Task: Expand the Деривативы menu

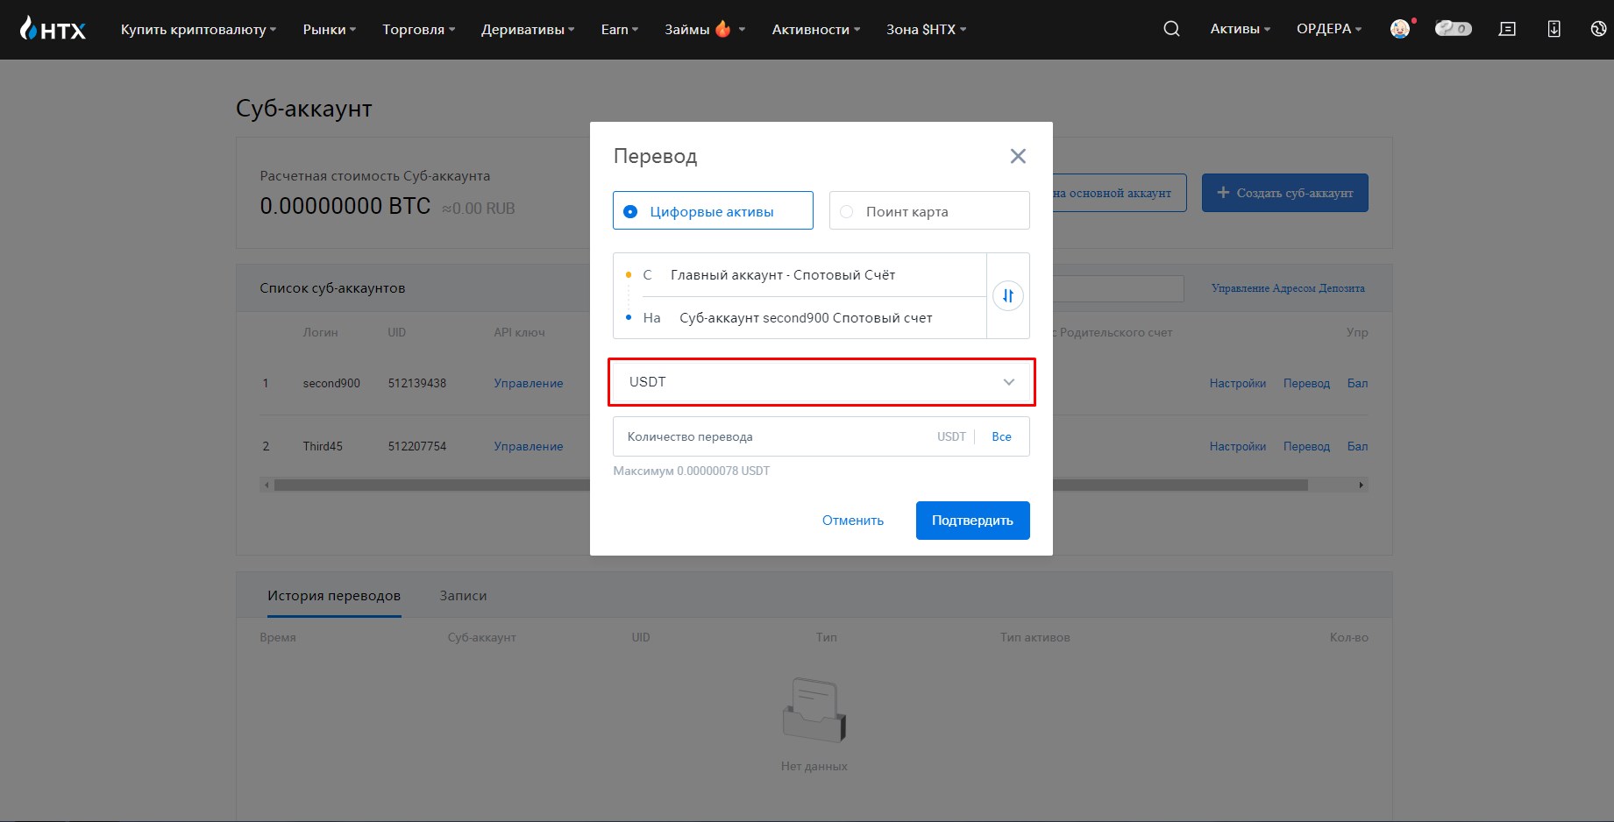Action: 528,29
